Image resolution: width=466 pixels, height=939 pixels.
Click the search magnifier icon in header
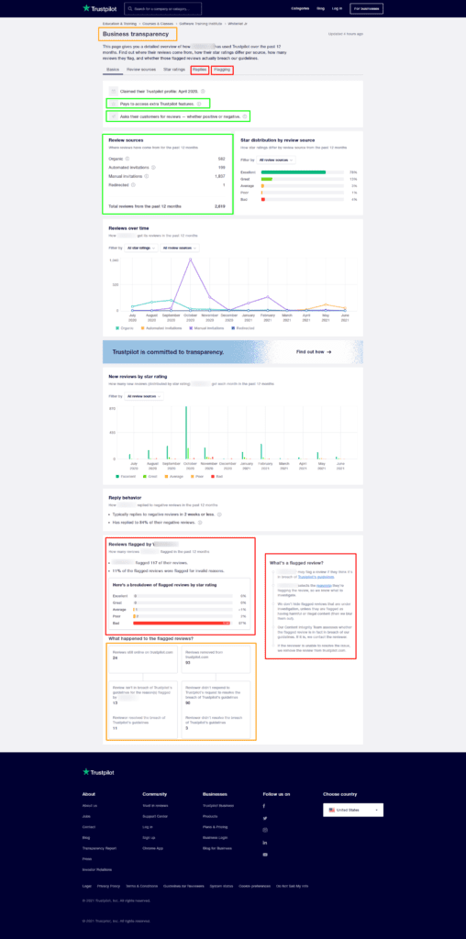(130, 9)
